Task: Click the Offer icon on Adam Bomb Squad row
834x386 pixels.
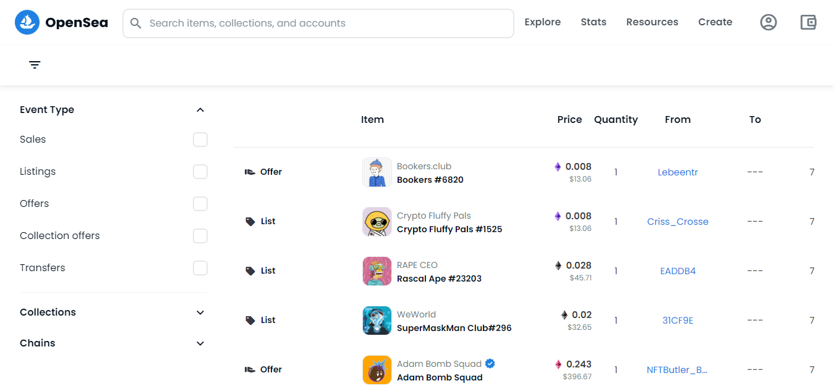Action: pyautogui.click(x=250, y=370)
